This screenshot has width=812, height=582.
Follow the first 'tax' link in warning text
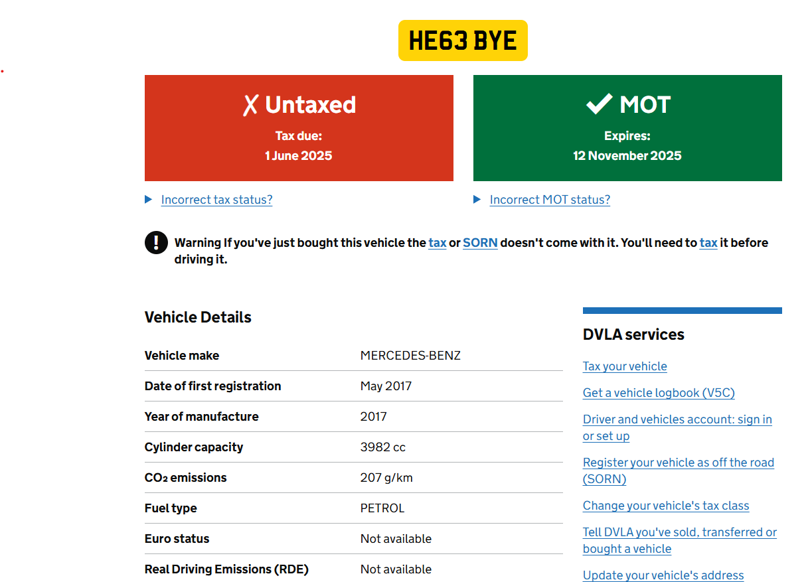point(438,243)
